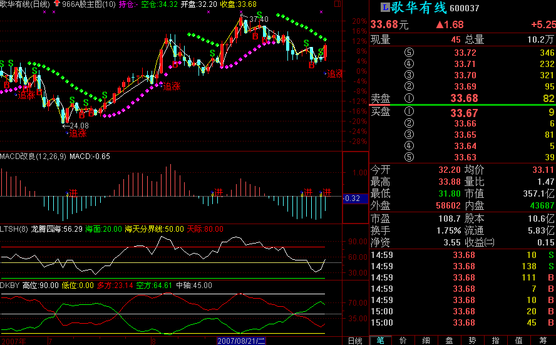The image size is (556, 345).
Task: Click the red up arrow before 966A股主图
Action: [57, 4]
